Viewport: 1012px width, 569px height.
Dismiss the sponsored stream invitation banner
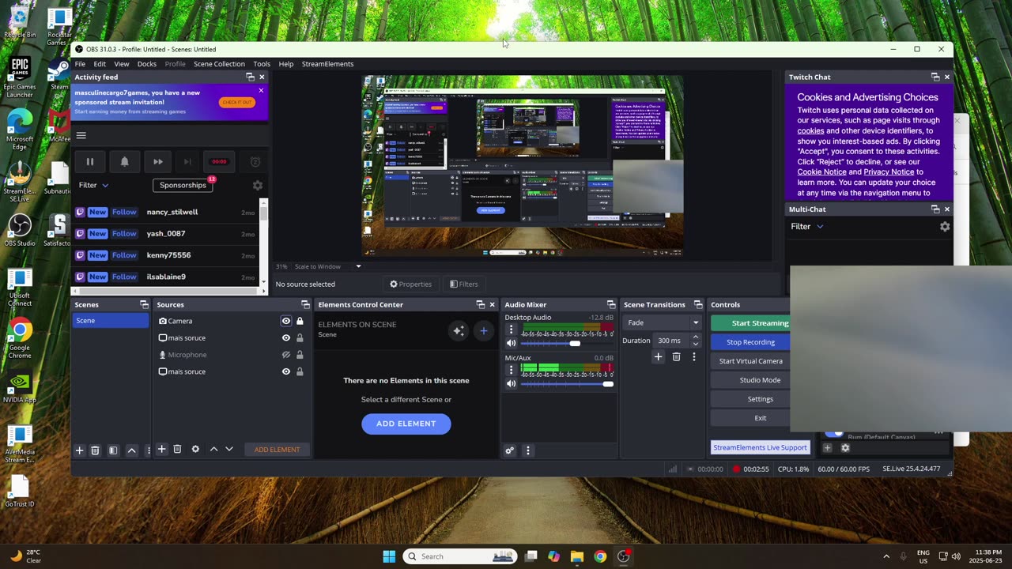[x=261, y=90]
